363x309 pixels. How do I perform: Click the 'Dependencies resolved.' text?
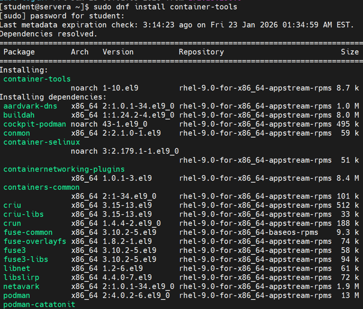pyautogui.click(x=48, y=34)
